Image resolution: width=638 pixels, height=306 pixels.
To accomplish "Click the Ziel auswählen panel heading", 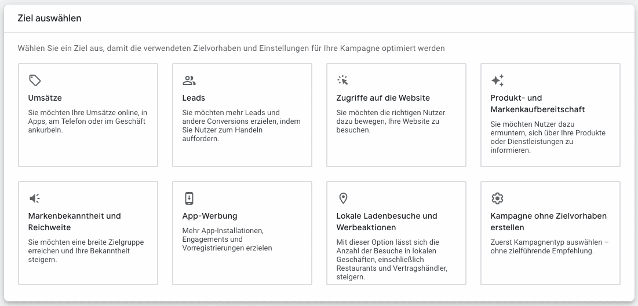I will 49,19.
